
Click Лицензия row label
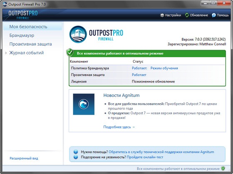click(79, 82)
